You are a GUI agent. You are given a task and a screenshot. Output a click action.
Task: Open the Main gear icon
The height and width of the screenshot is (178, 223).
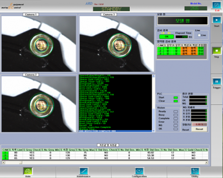pos(28,171)
